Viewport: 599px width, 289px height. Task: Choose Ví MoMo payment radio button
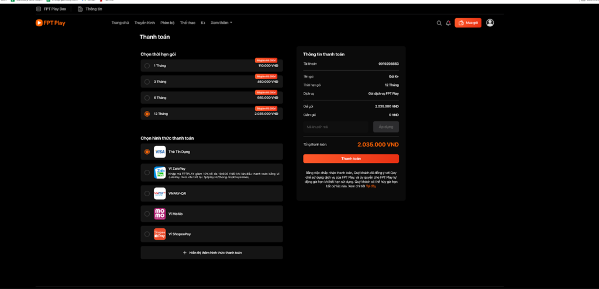pyautogui.click(x=147, y=214)
